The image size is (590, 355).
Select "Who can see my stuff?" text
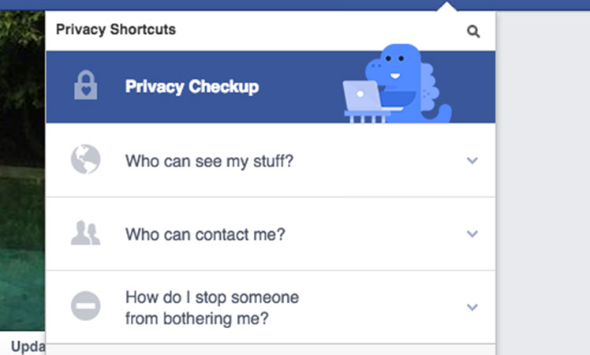point(209,161)
